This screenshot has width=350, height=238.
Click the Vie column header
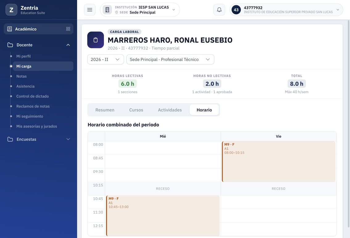tap(278, 136)
